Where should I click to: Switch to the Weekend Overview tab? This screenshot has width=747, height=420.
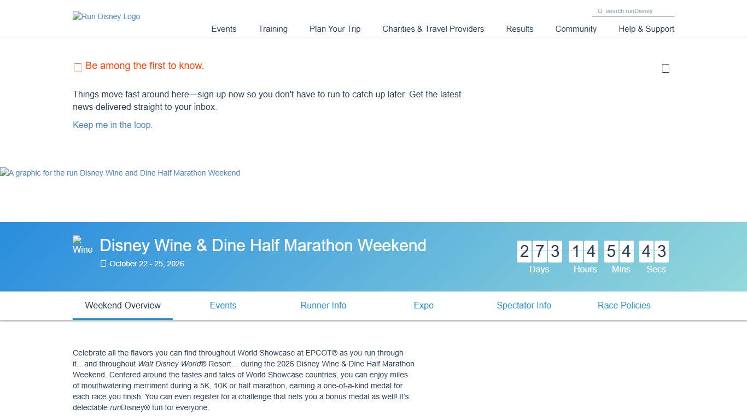122,305
